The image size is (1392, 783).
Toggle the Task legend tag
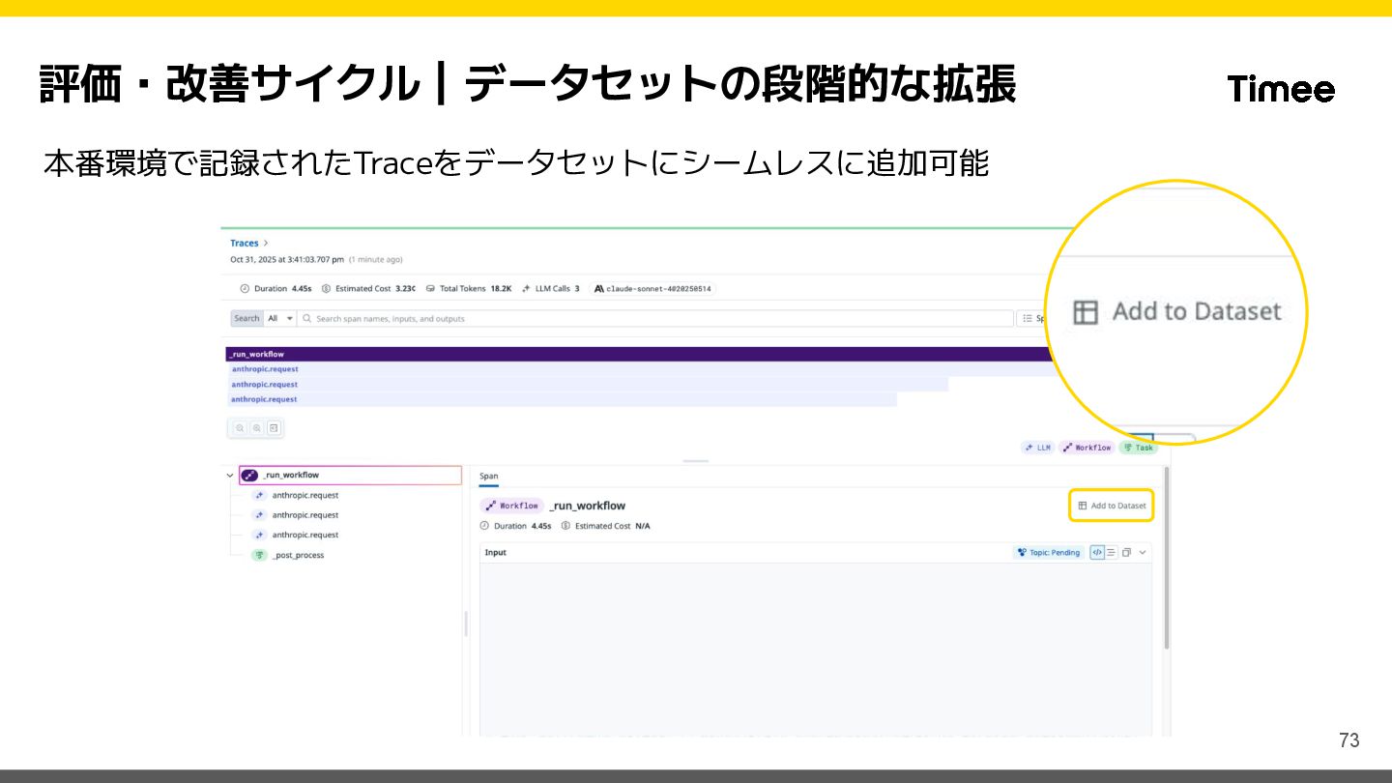[x=1138, y=448]
